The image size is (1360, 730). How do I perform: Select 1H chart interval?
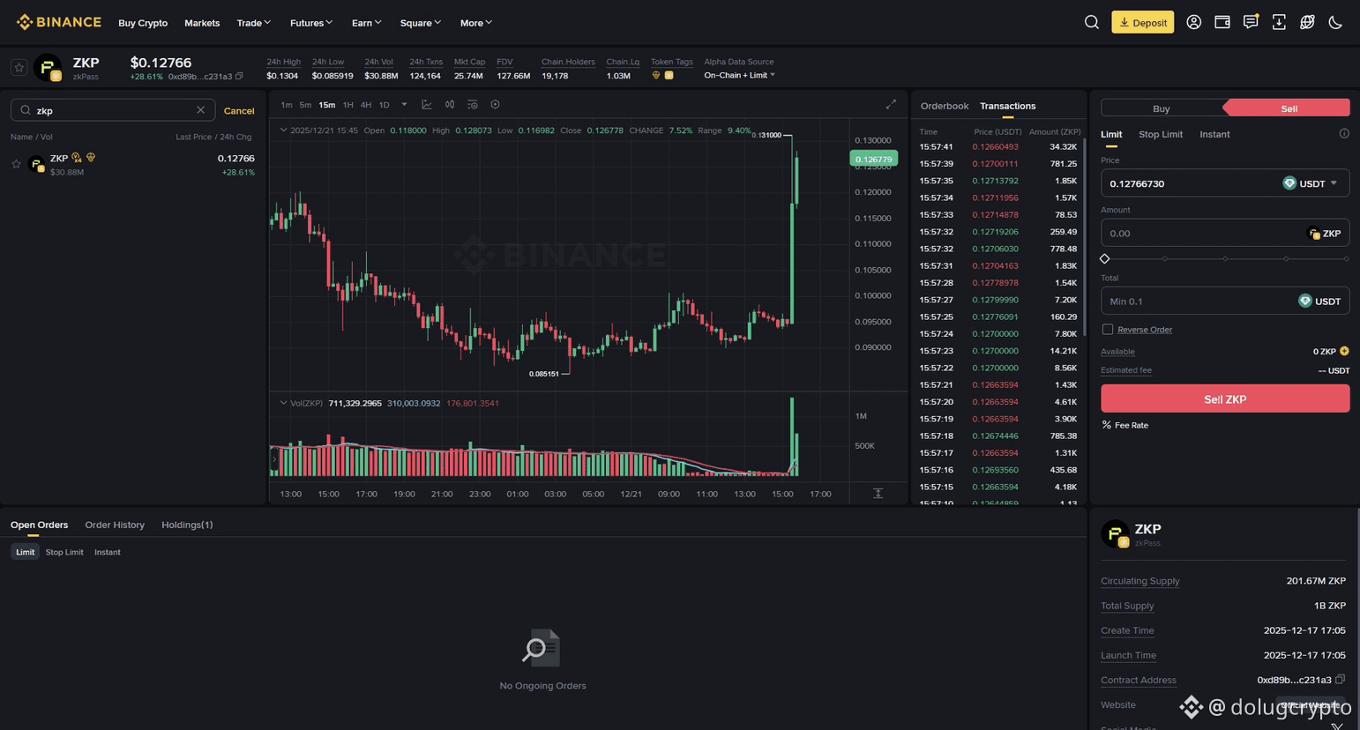click(348, 105)
